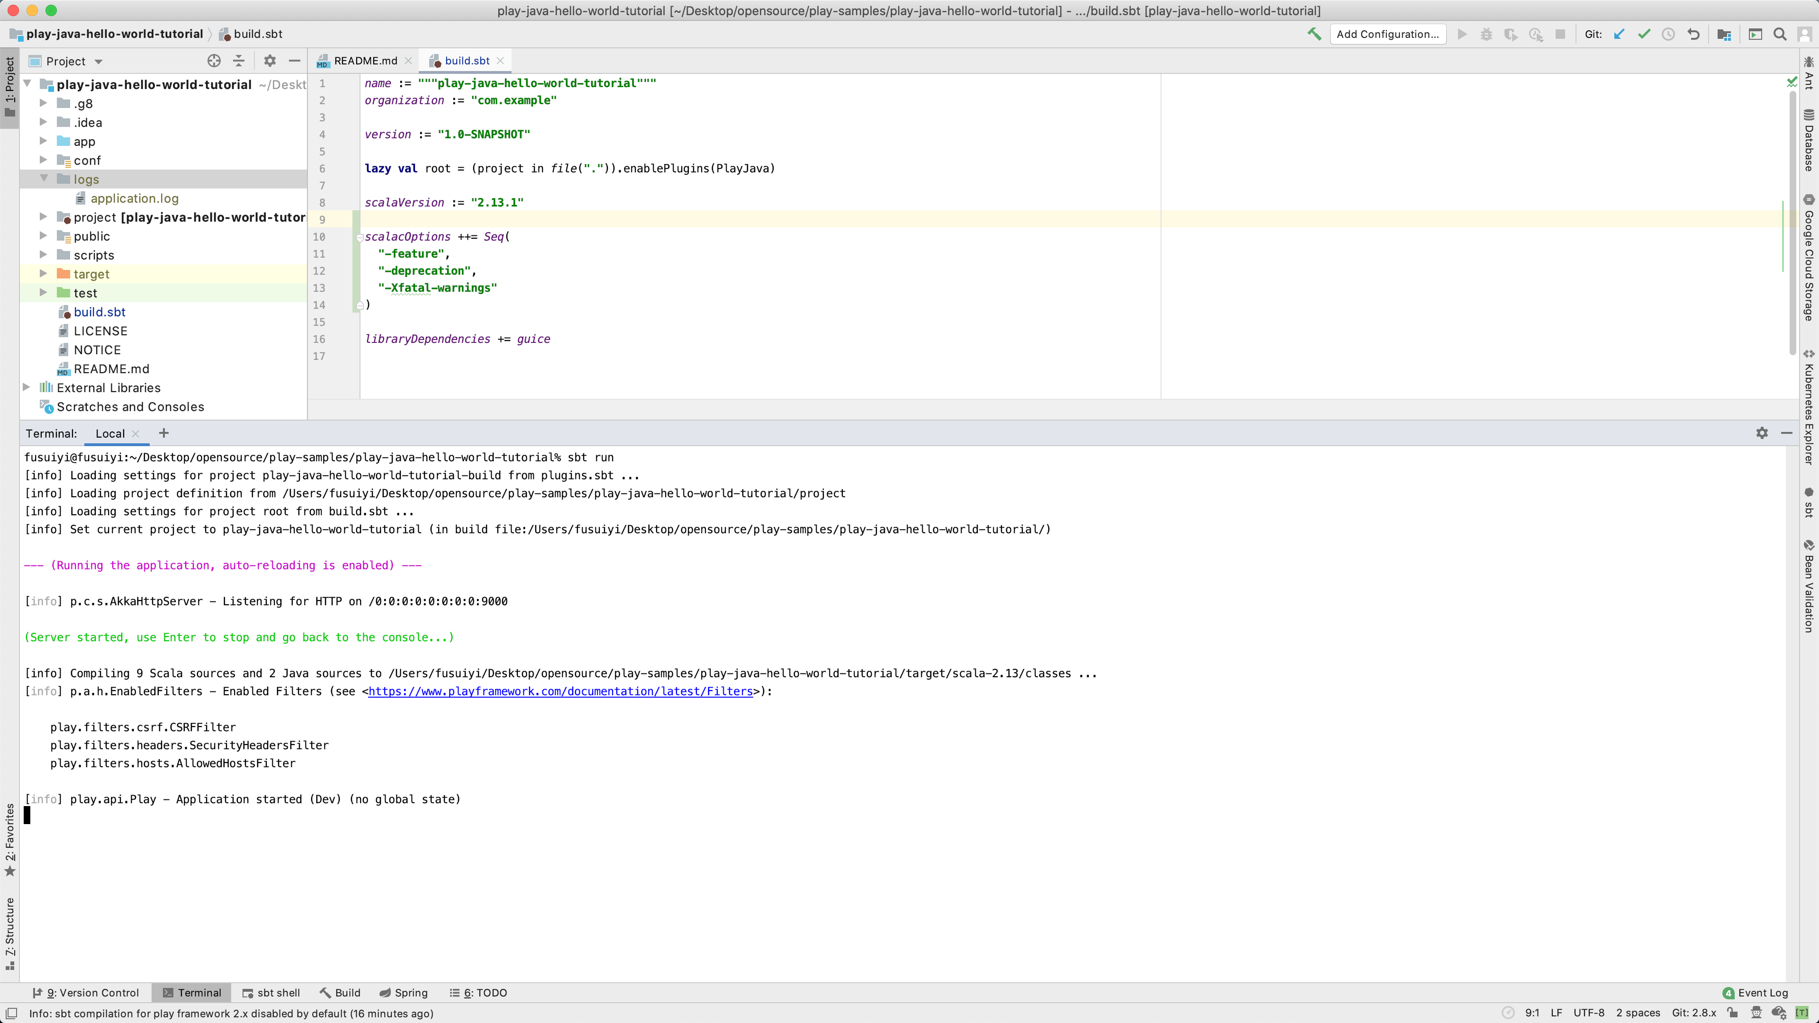Click the Locate target icon in Project panel
The height and width of the screenshot is (1023, 1819).
[x=214, y=61]
